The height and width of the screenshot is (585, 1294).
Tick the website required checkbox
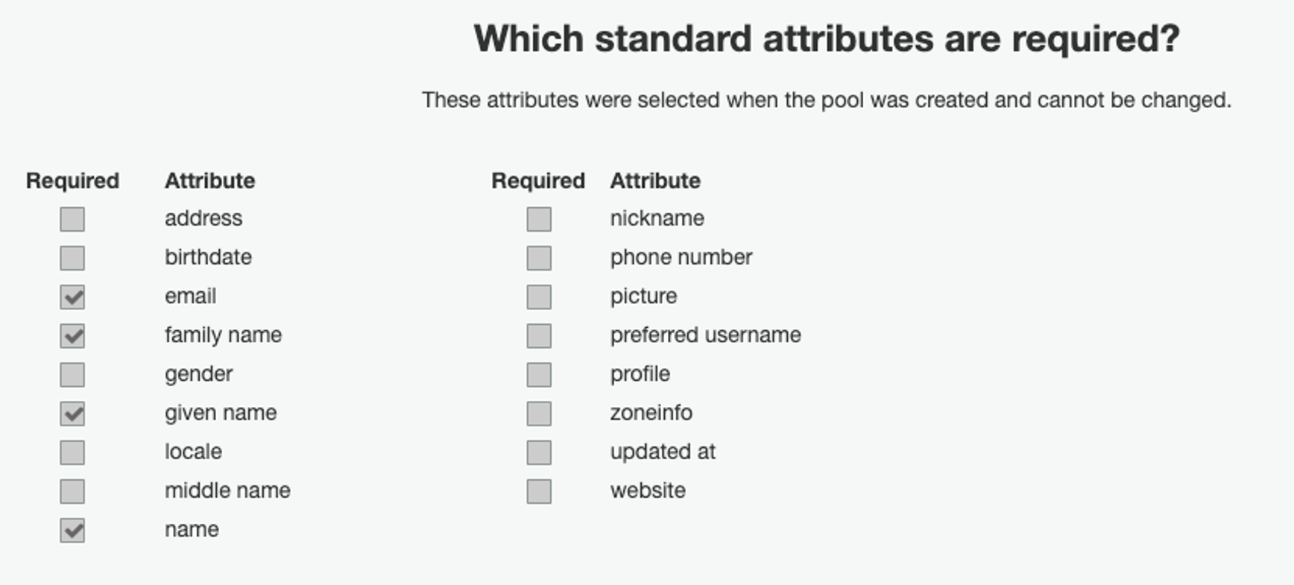539,491
